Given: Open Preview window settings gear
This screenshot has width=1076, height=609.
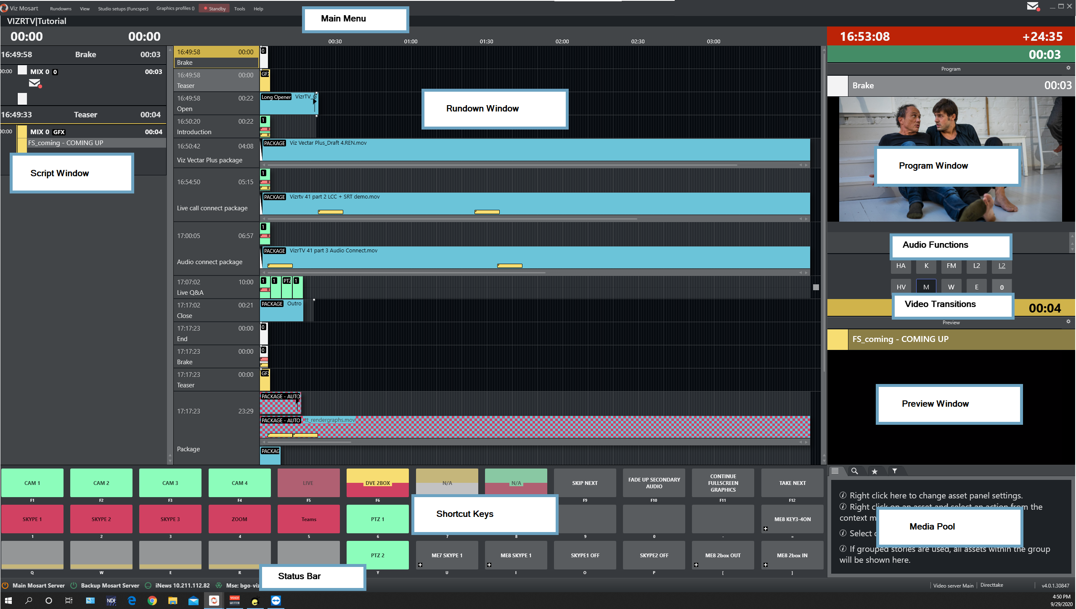Looking at the screenshot, I should tap(1068, 322).
